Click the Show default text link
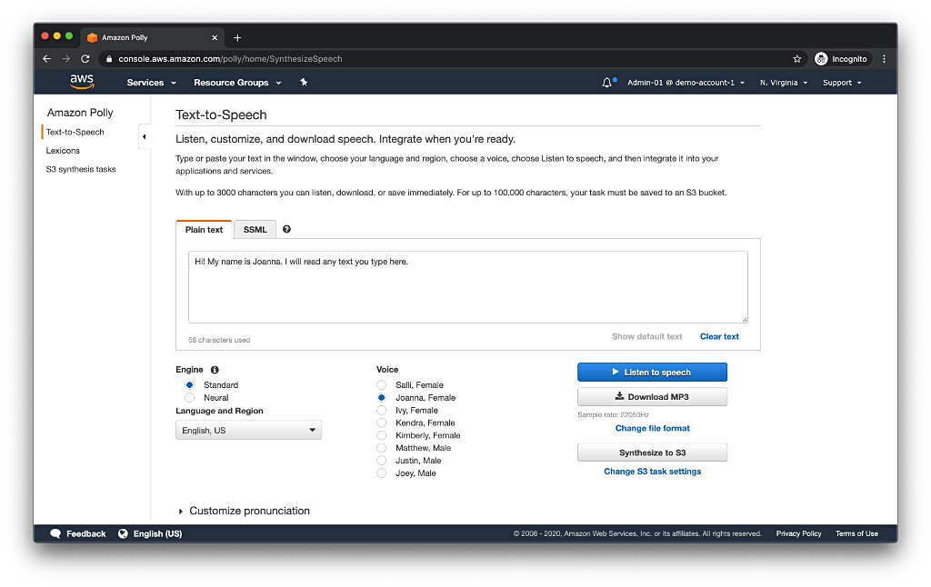 [x=647, y=336]
